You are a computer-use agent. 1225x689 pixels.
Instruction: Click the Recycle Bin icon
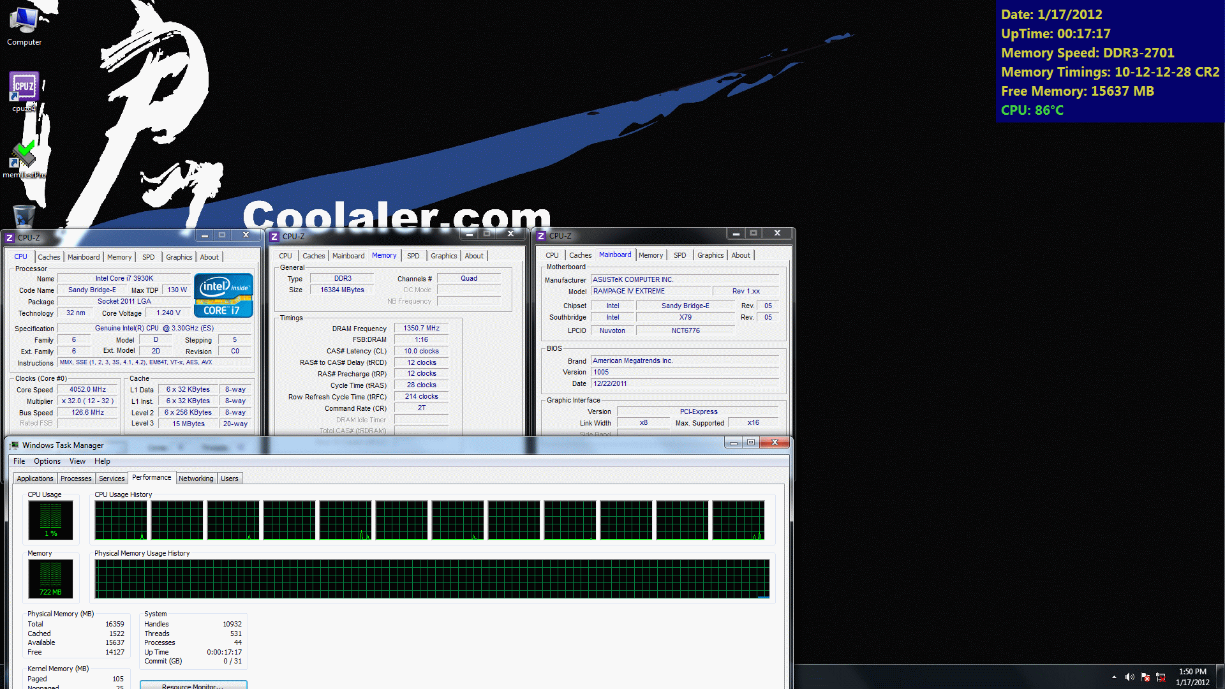click(x=24, y=216)
